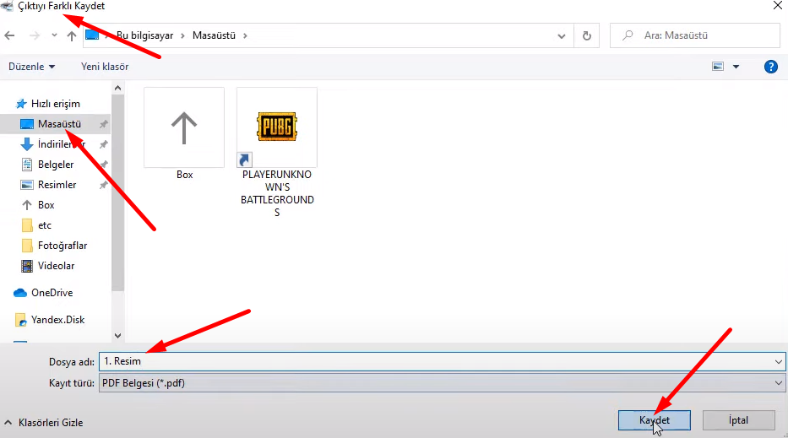Open the Düzenle menu
Image resolution: width=788 pixels, height=438 pixels.
tap(32, 67)
